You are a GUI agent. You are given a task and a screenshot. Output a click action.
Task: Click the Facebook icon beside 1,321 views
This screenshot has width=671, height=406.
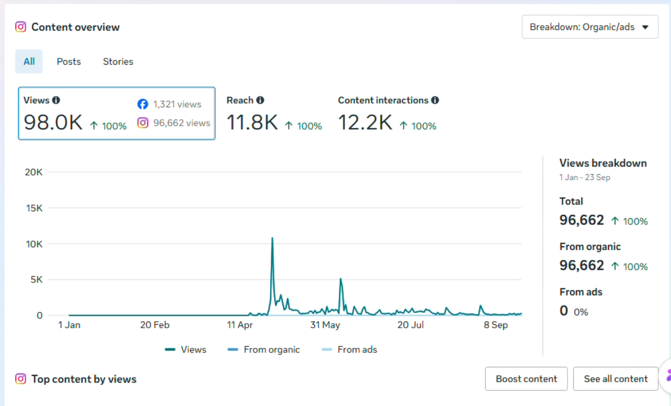[x=143, y=104]
